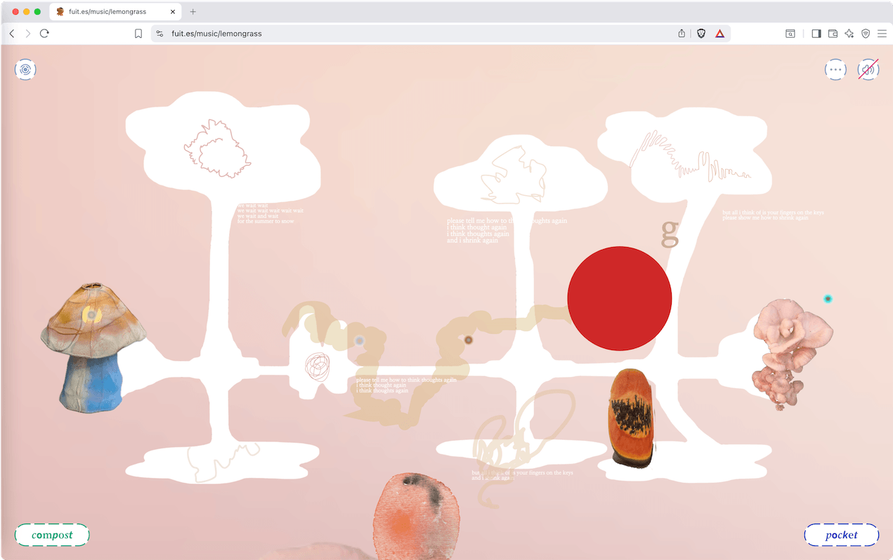The image size is (893, 560).
Task: Click the address bar showing fuit.es/music/lemongrass
Action: click(x=441, y=33)
